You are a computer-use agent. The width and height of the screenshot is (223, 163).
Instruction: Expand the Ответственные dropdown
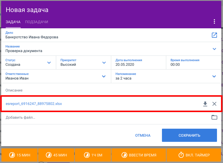104,76
